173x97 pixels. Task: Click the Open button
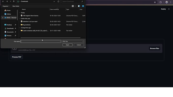point(67,45)
